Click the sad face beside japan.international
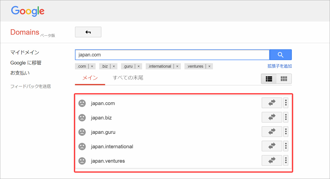Screen dimensions: 330x179 (82, 146)
